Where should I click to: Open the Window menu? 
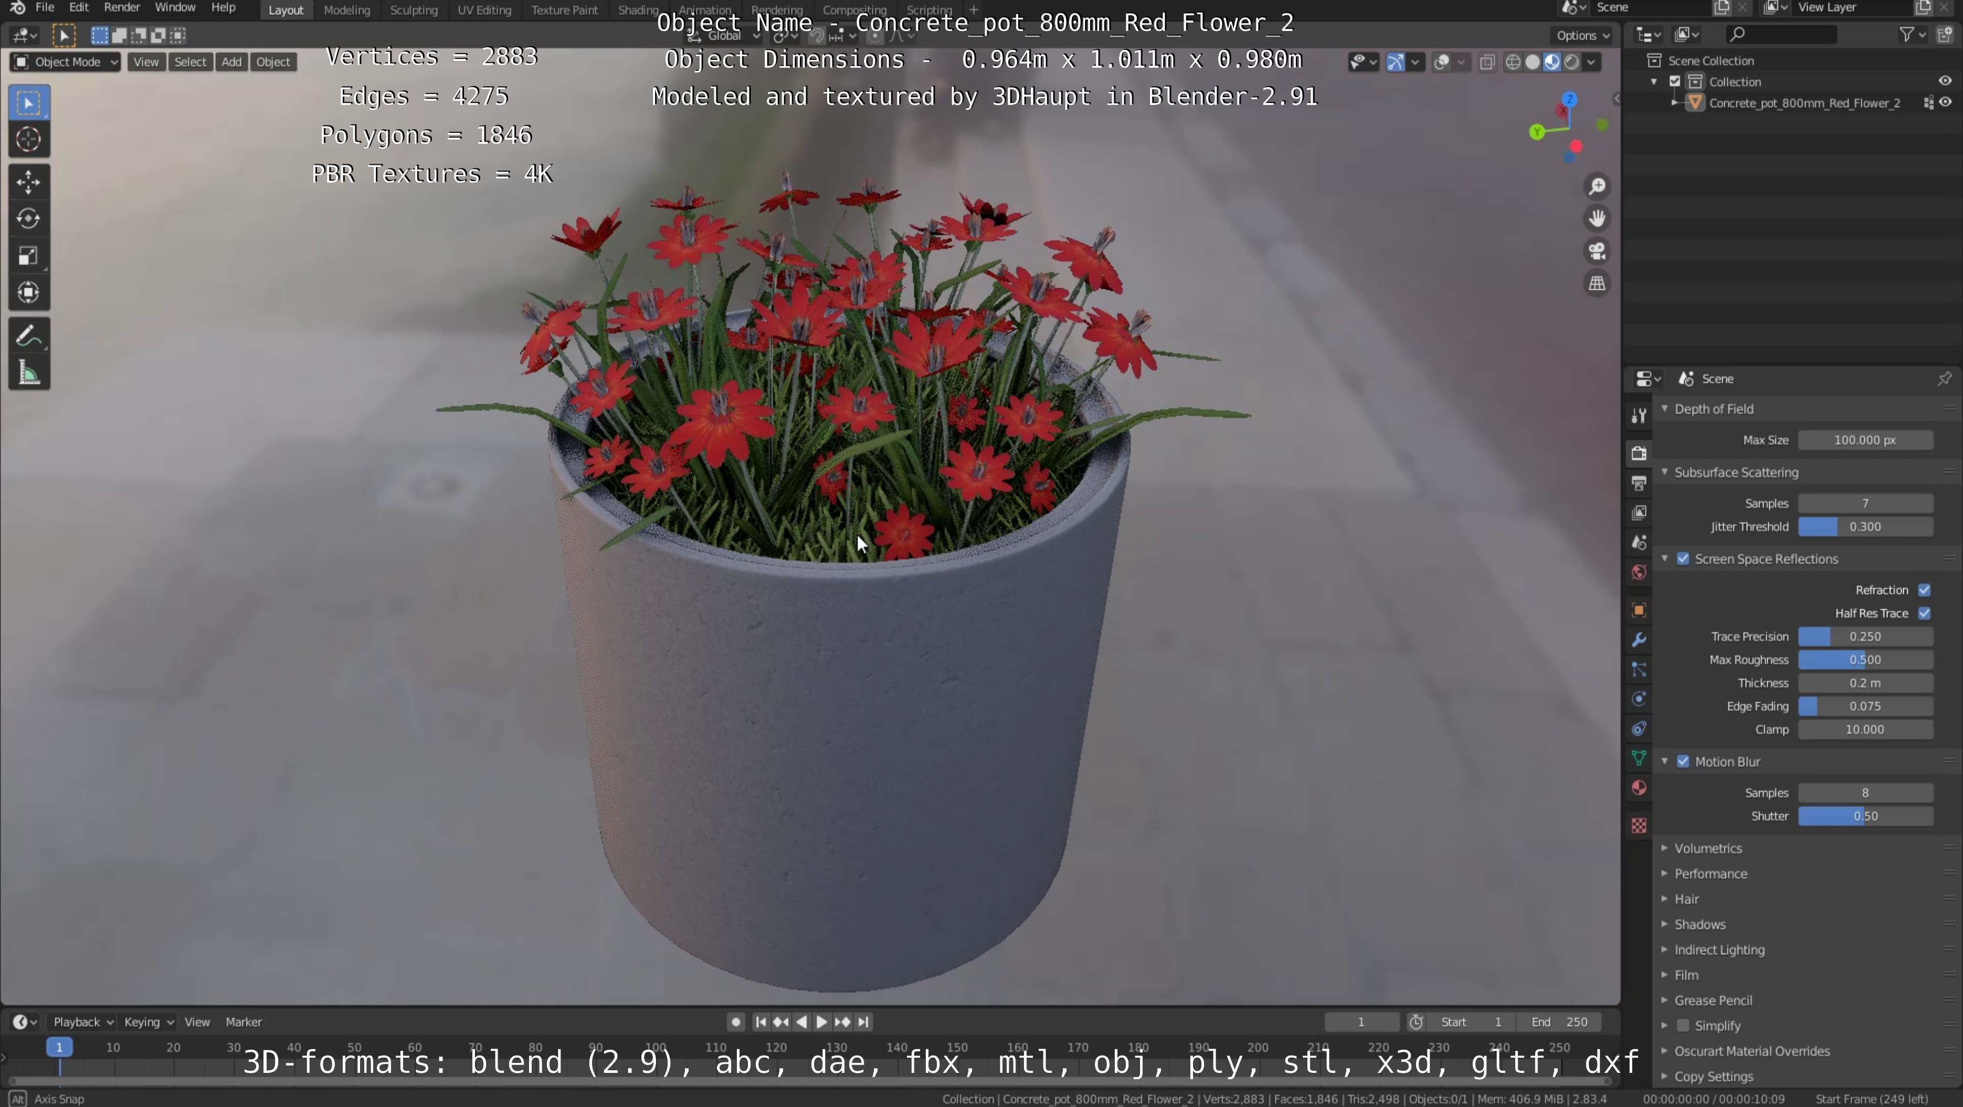[x=175, y=8]
